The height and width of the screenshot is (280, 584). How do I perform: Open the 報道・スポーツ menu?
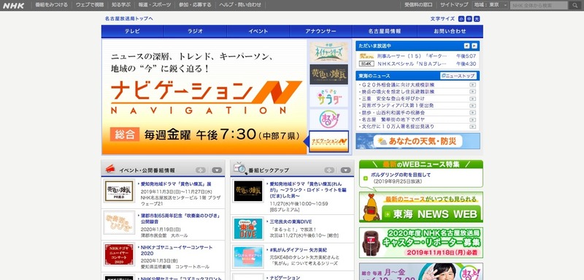pyautogui.click(x=155, y=5)
